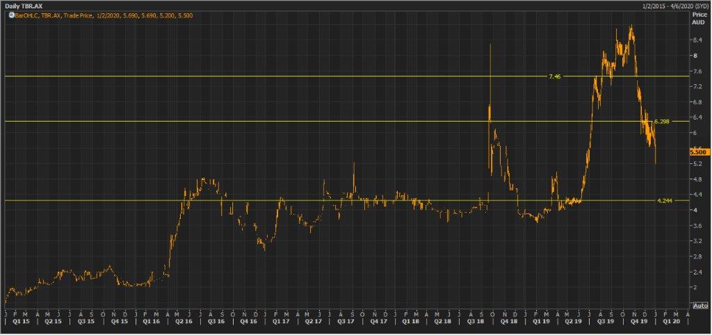
Task: Click Q3 17 on the time axis
Action: tap(345, 322)
